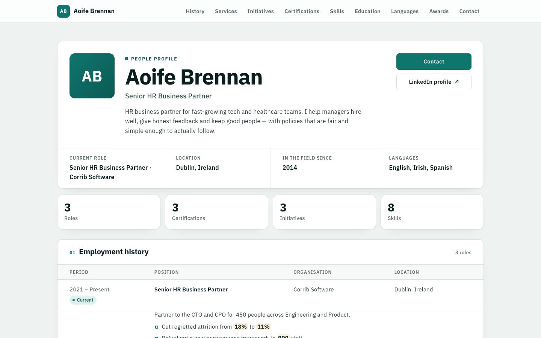Click the People Profile label
Viewport: 541px width, 338px height.
click(151, 59)
